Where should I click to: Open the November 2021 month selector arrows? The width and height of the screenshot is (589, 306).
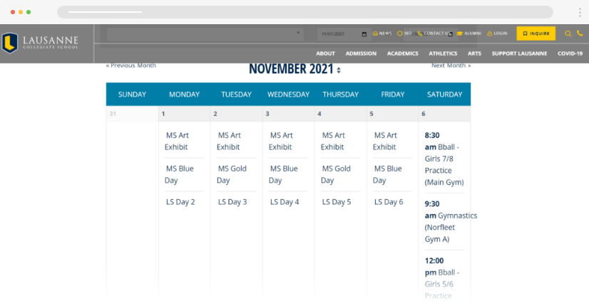(x=339, y=70)
